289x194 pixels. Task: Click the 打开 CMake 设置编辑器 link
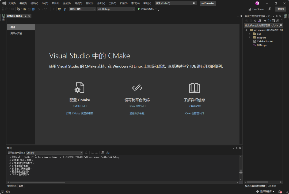point(80,113)
